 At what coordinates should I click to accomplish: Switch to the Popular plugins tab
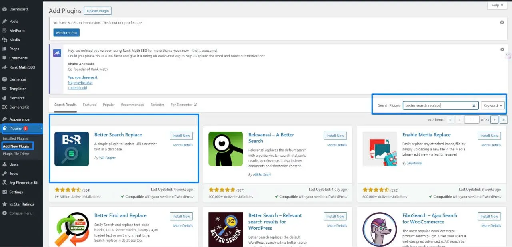tap(108, 105)
